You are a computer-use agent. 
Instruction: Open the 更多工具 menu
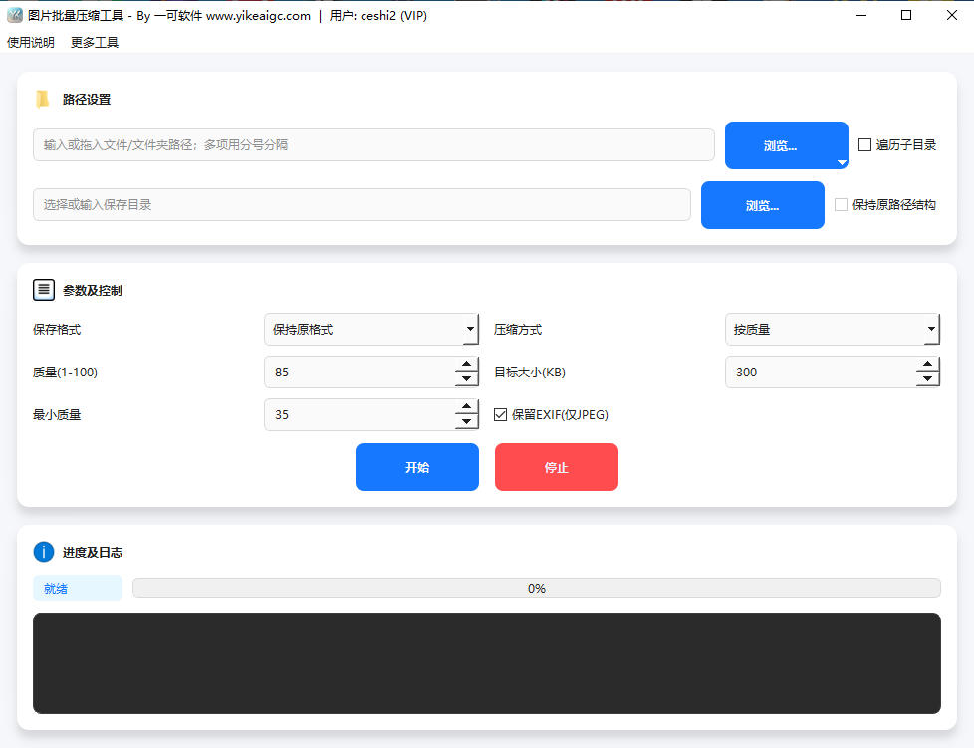point(95,42)
